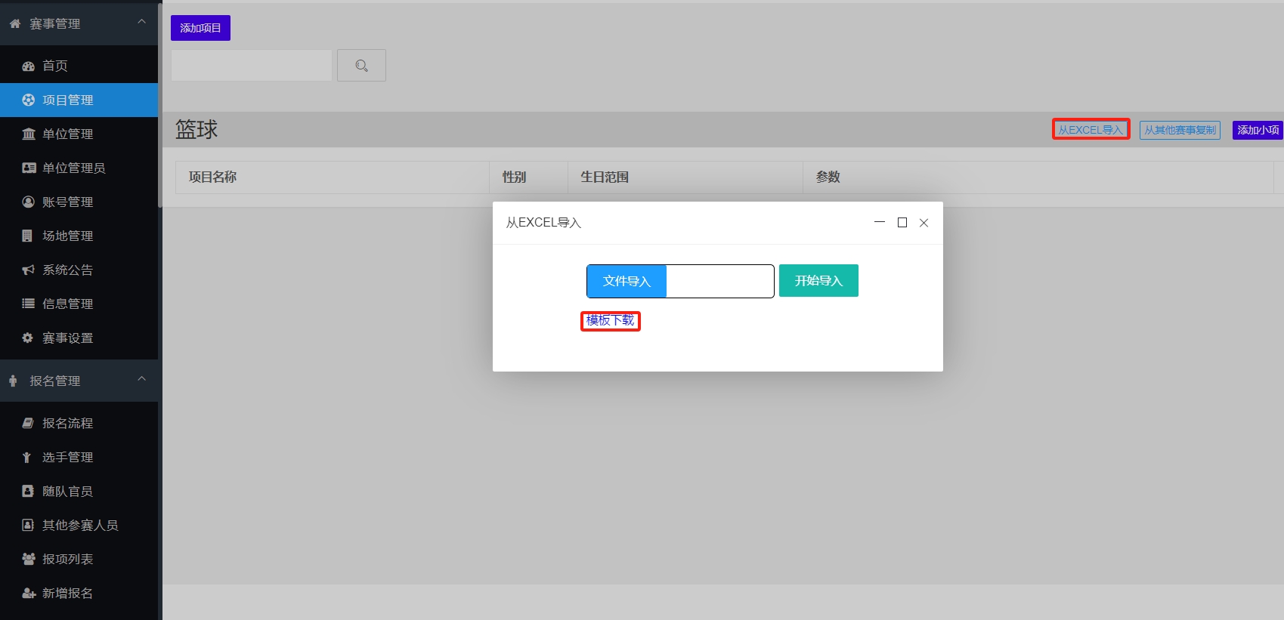Open 场地管理 menu item

[x=68, y=236]
